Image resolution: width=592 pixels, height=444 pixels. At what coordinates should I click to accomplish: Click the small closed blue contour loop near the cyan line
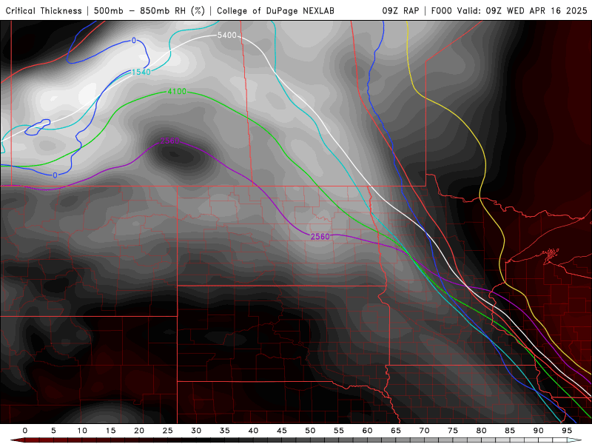[x=38, y=127]
